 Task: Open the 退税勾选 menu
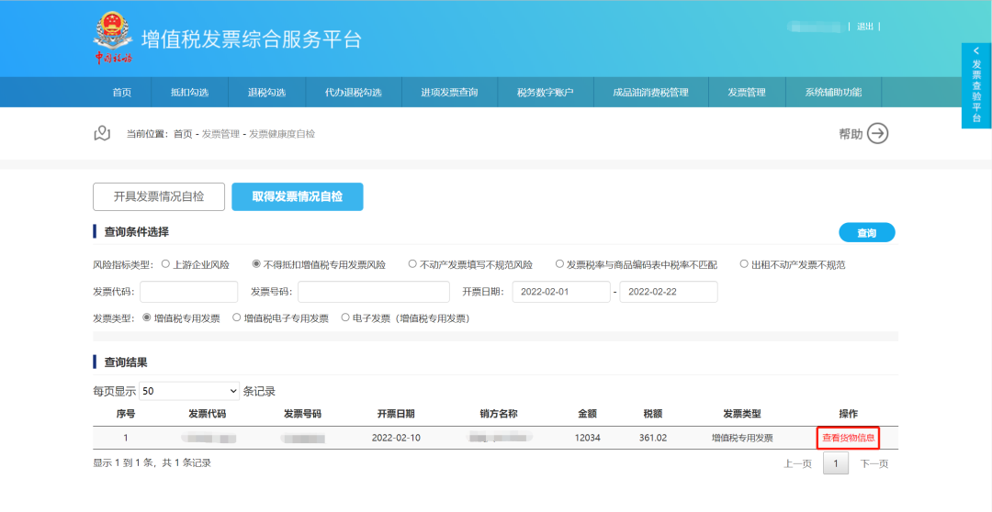[x=267, y=93]
